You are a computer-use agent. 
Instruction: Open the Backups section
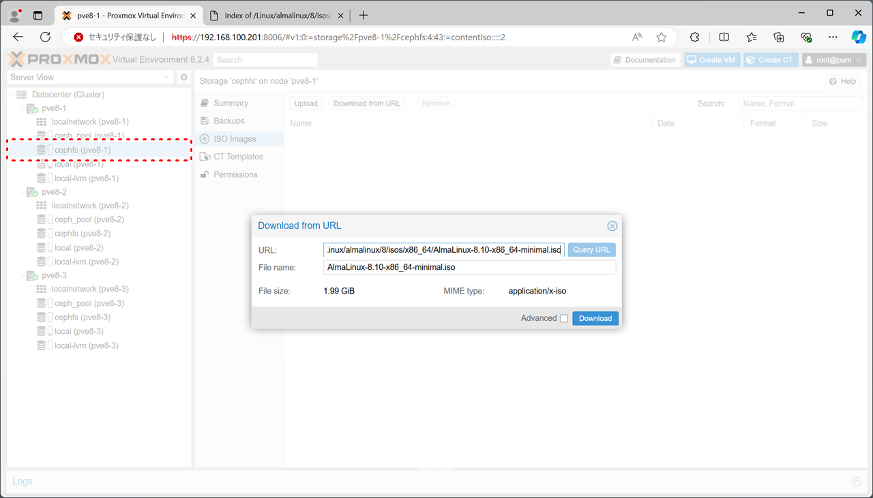[228, 121]
